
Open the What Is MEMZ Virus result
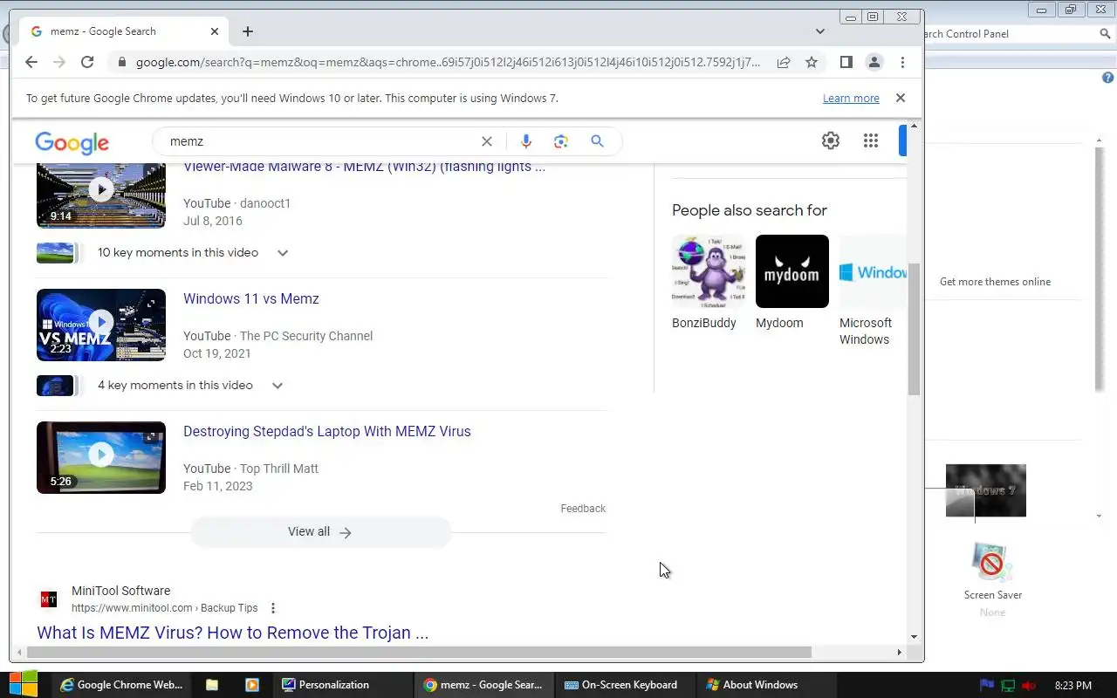click(x=233, y=633)
